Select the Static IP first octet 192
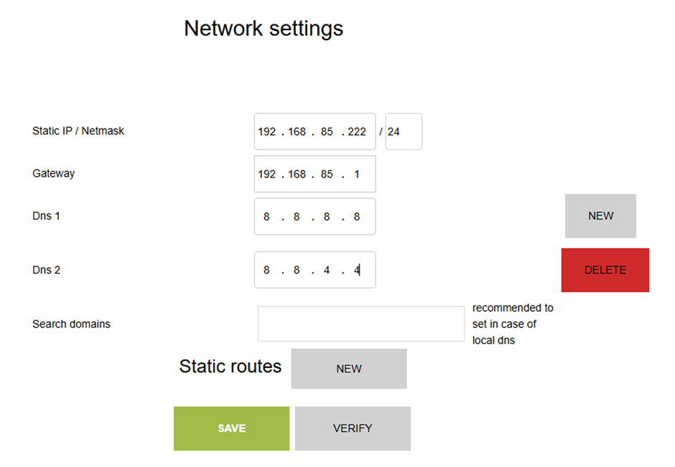Viewport: 675px width, 467px height. click(267, 131)
